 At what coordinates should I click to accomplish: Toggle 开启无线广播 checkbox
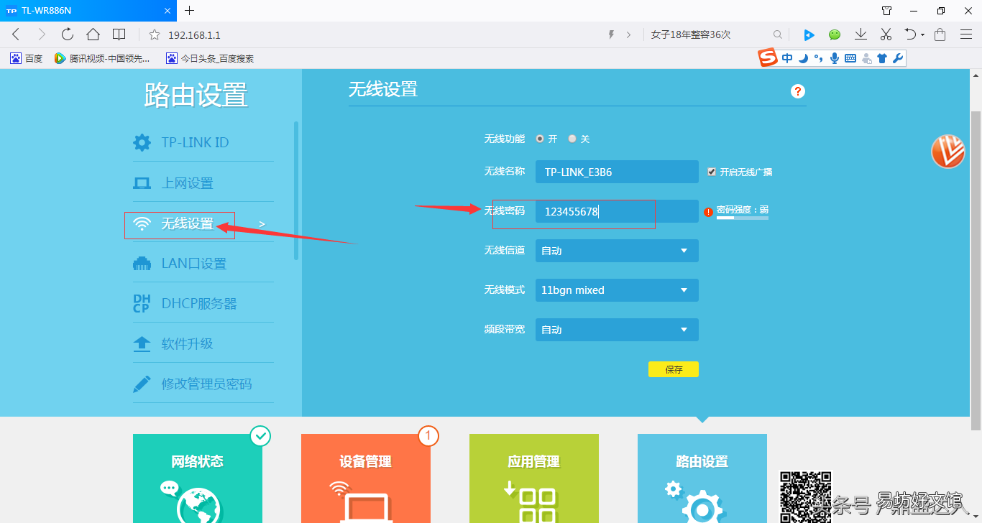click(712, 172)
